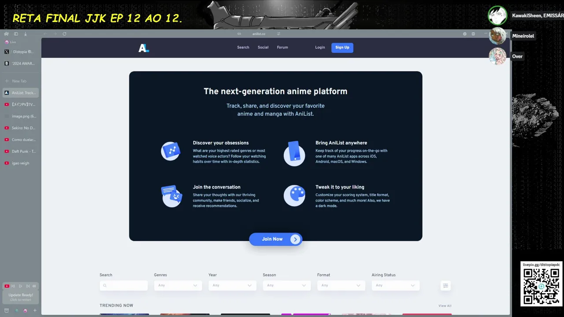Screen dimensions: 564x317
Task: Click Mineirolel's avatar in the voice overlay
Action: [497, 36]
